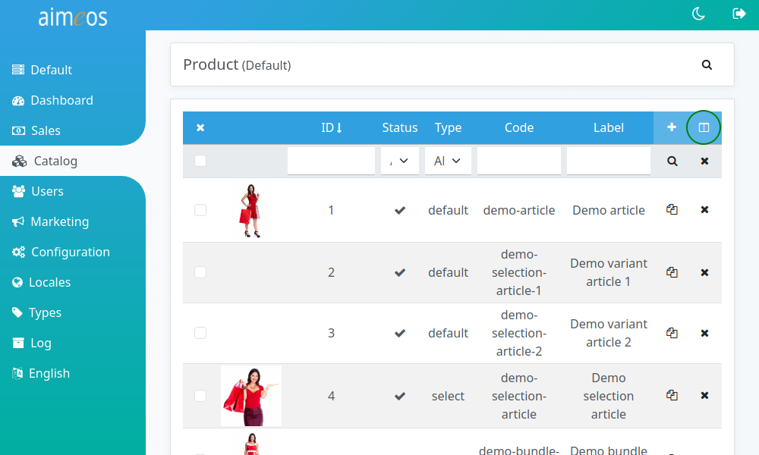This screenshot has width=759, height=455.
Task: Click the 'Demo selection article' label
Action: tap(609, 396)
